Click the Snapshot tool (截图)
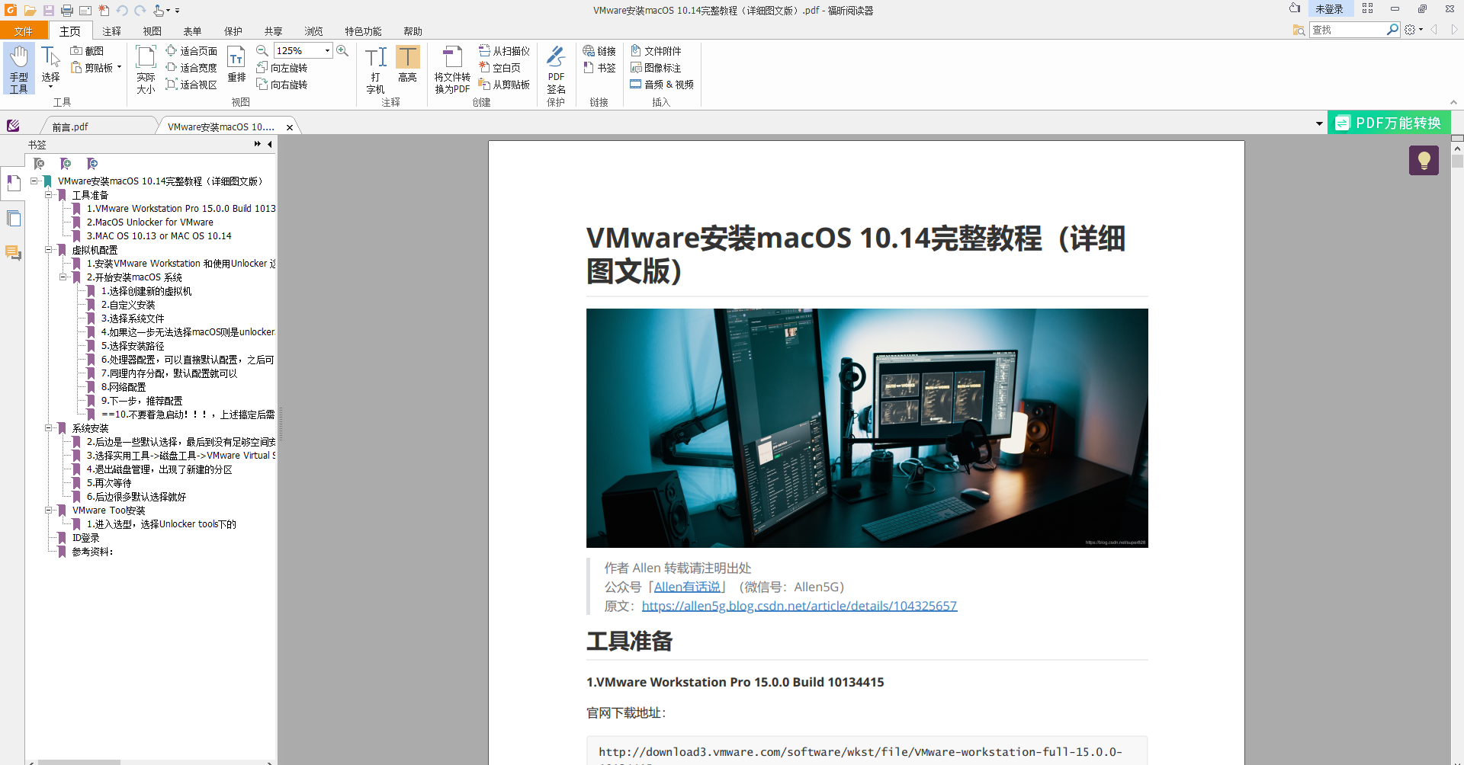 pyautogui.click(x=87, y=51)
